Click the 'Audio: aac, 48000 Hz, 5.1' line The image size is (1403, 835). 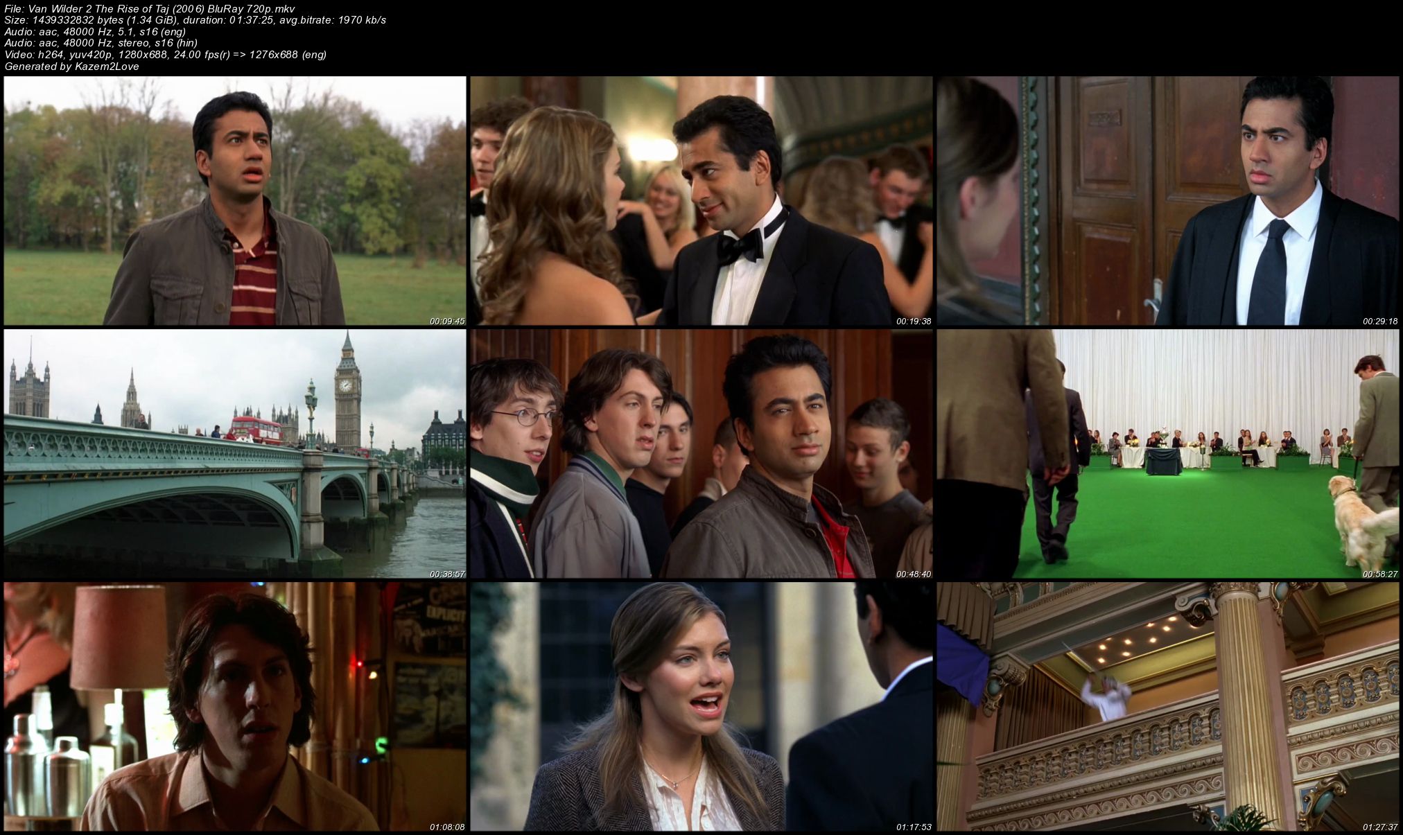tap(95, 32)
